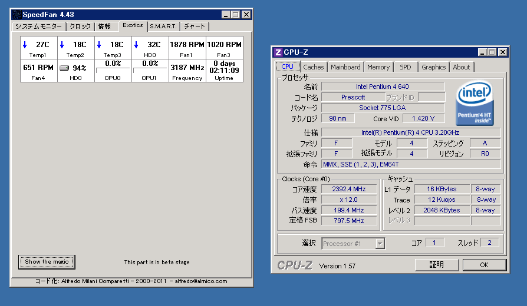Click the bus speed 199.4 MHz value
This screenshot has height=306, width=527.
349,210
